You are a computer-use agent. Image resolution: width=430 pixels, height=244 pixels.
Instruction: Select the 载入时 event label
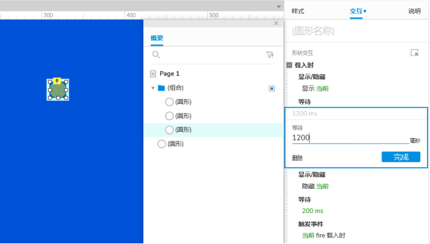pyautogui.click(x=304, y=65)
